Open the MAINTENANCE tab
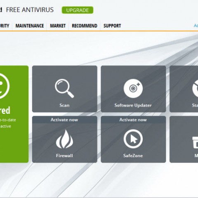 point(30,26)
